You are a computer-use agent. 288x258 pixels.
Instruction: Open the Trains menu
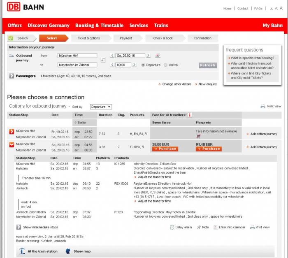click(x=161, y=26)
